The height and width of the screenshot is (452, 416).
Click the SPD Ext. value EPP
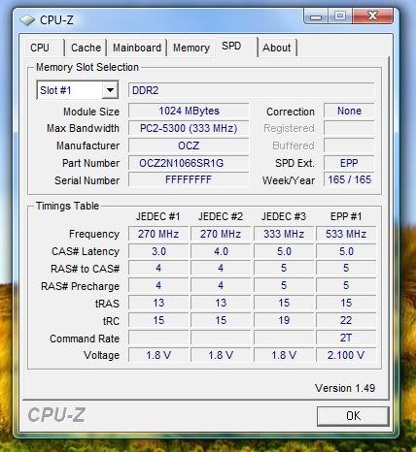coord(349,163)
